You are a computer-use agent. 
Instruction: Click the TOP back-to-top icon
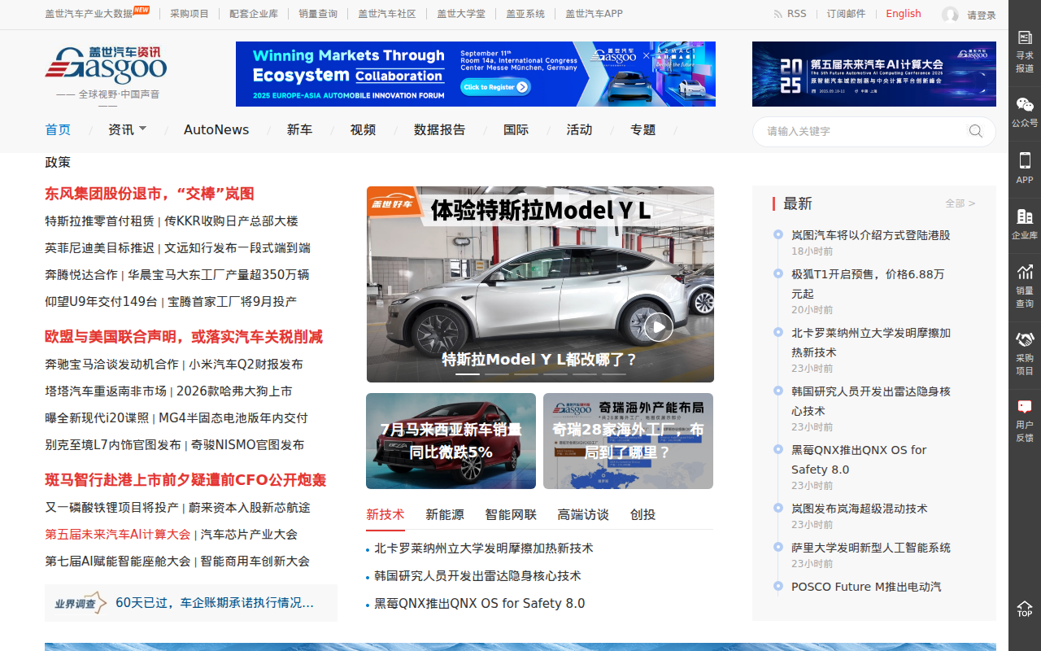coord(1025,609)
